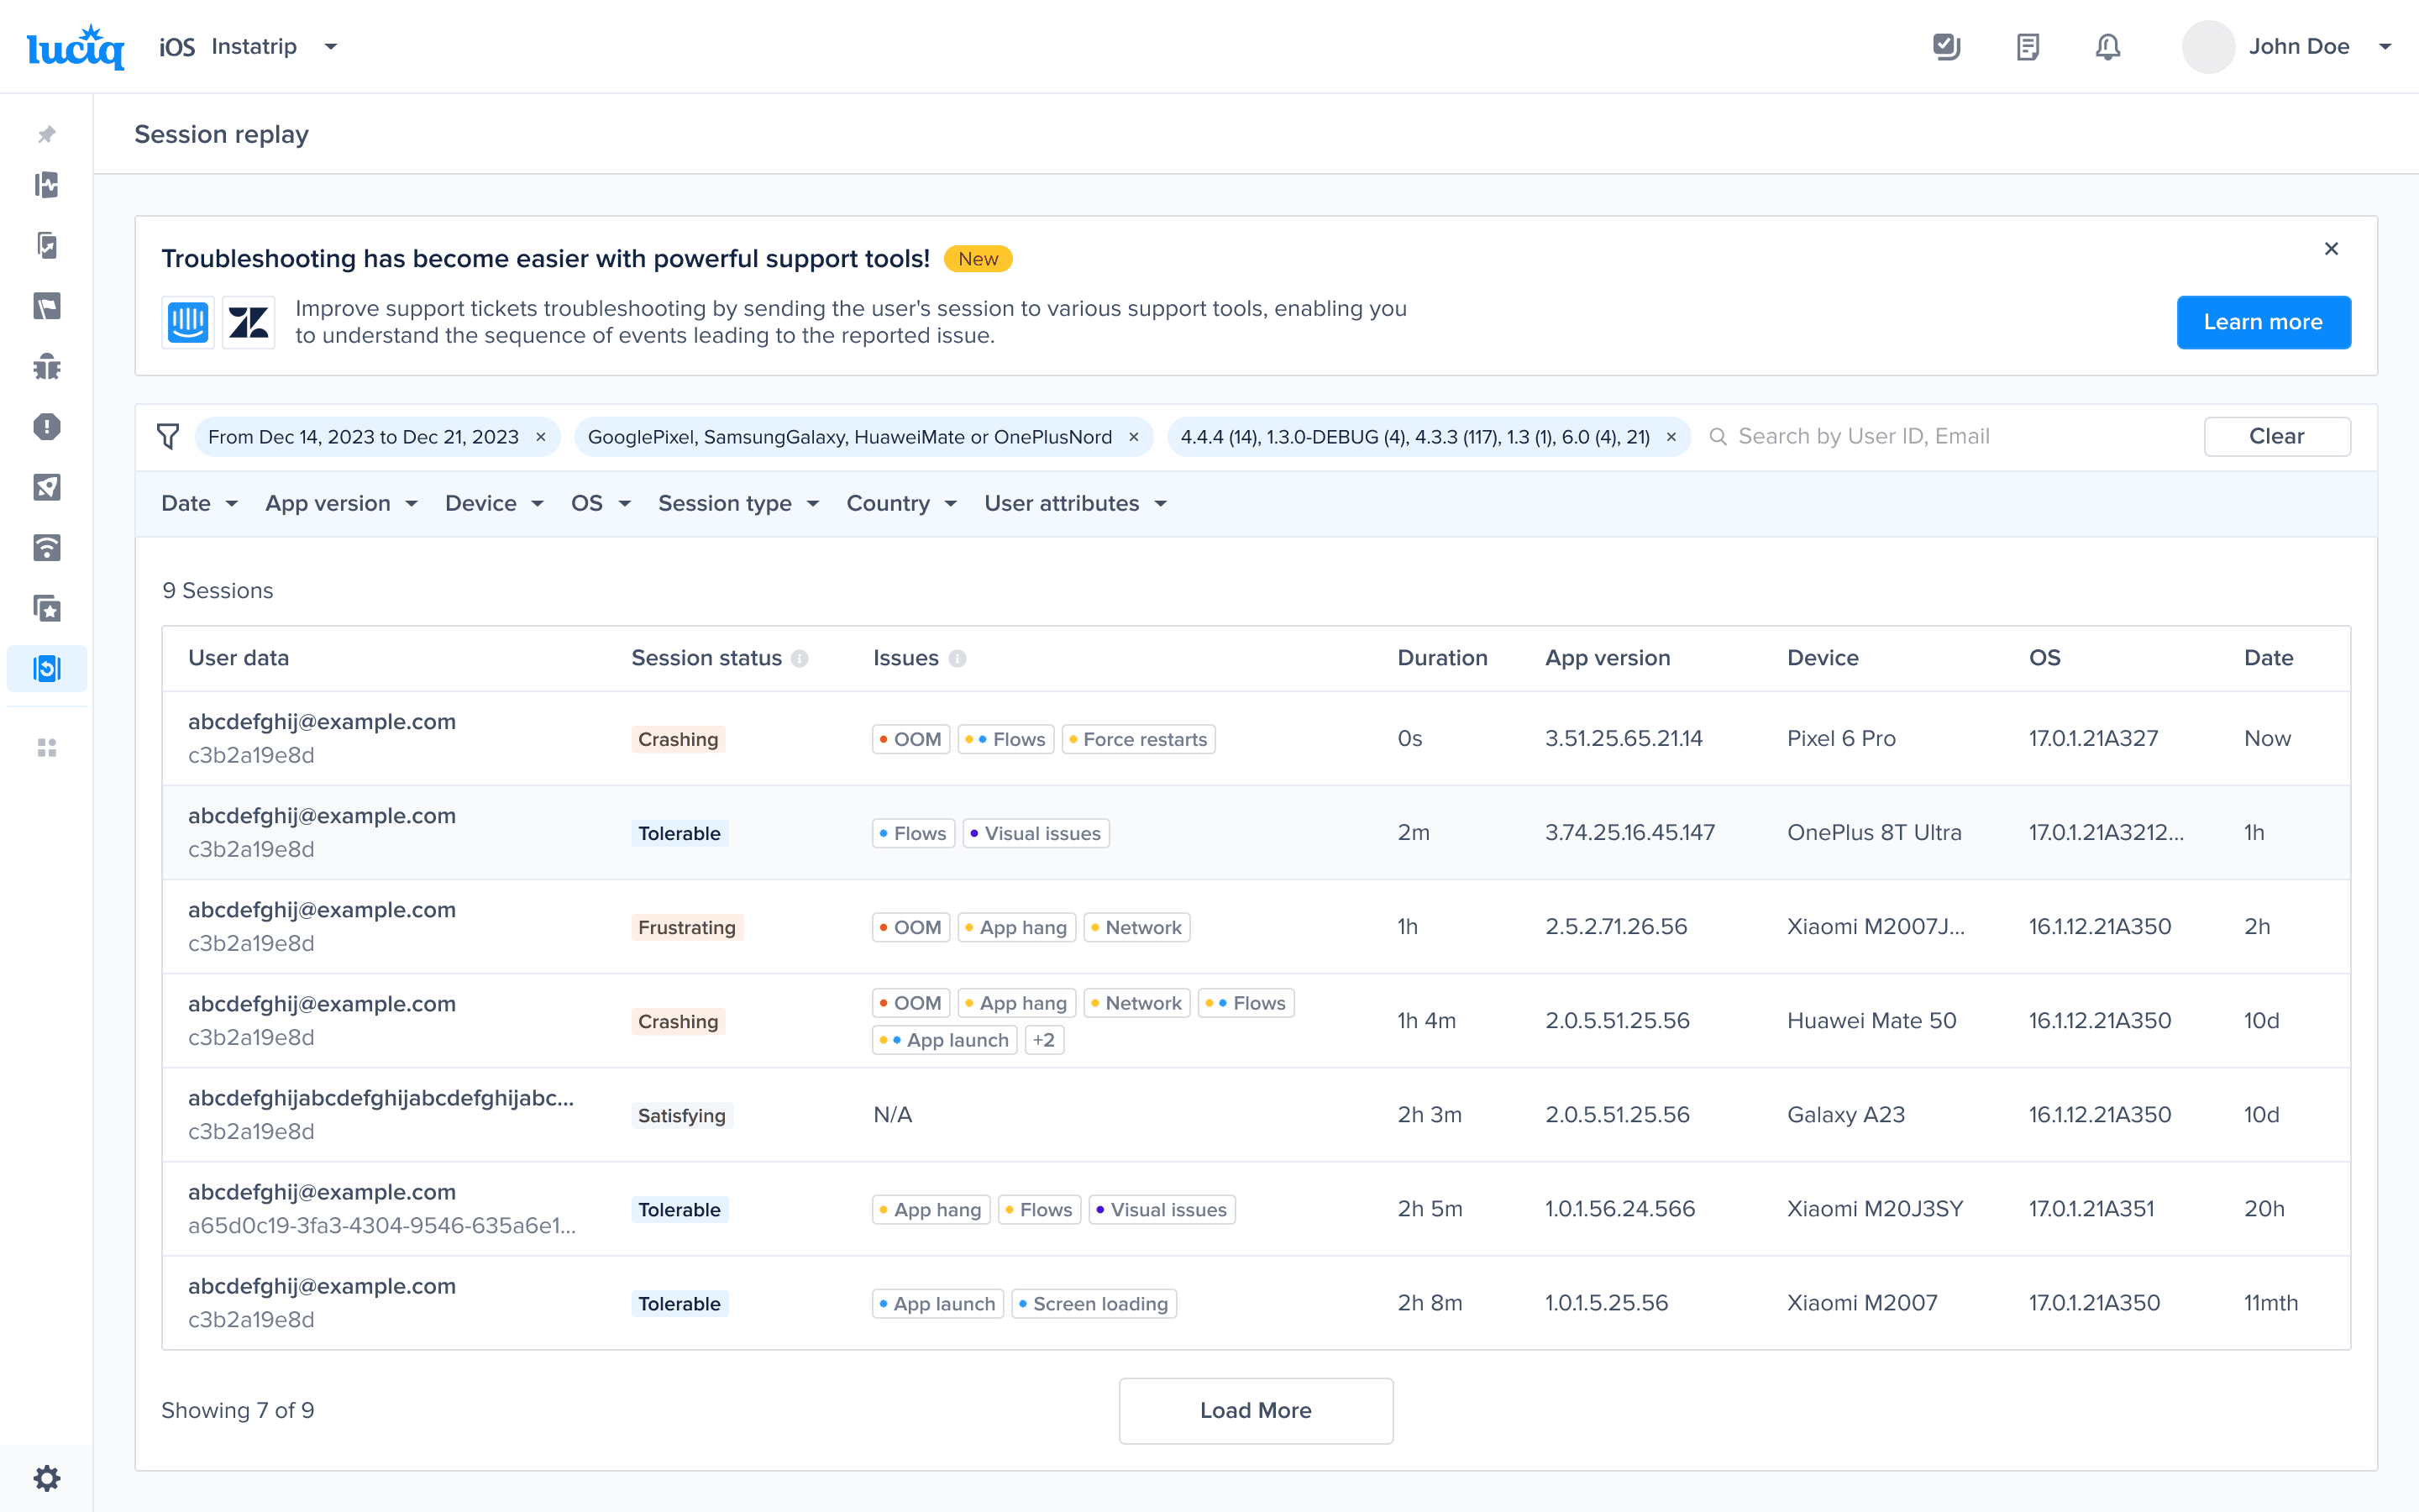Click the Visual issues tag in 2m row
This screenshot has height=1512, width=2419.
(1036, 833)
